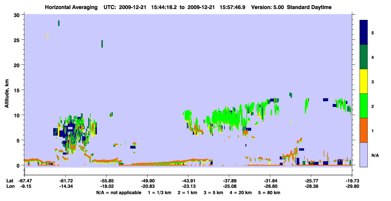The image size is (391, 201).
Task: Click colorbar label '3'
Action: (373, 82)
